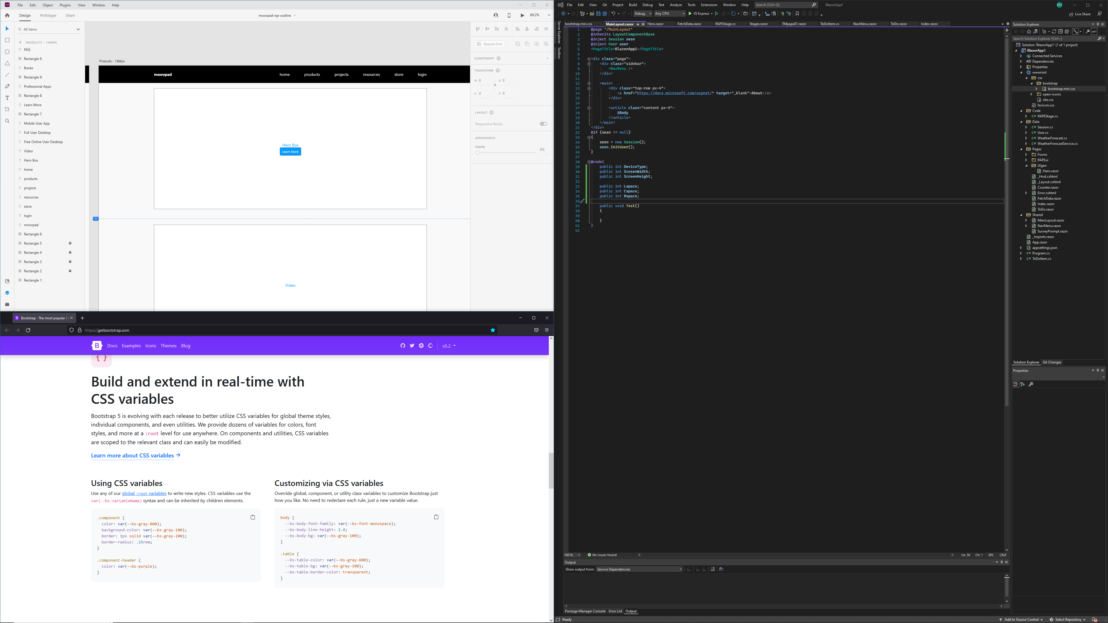1108x623 pixels.
Task: Toggle visibility of Hero Box layer
Action: click(x=71, y=160)
